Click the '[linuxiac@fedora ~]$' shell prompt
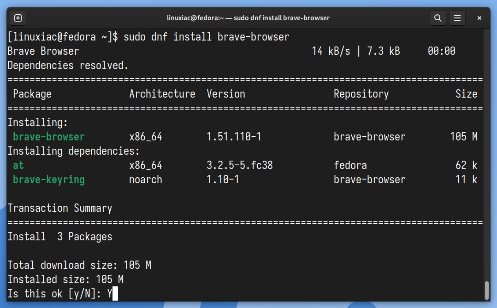The image size is (497, 308). pos(62,37)
